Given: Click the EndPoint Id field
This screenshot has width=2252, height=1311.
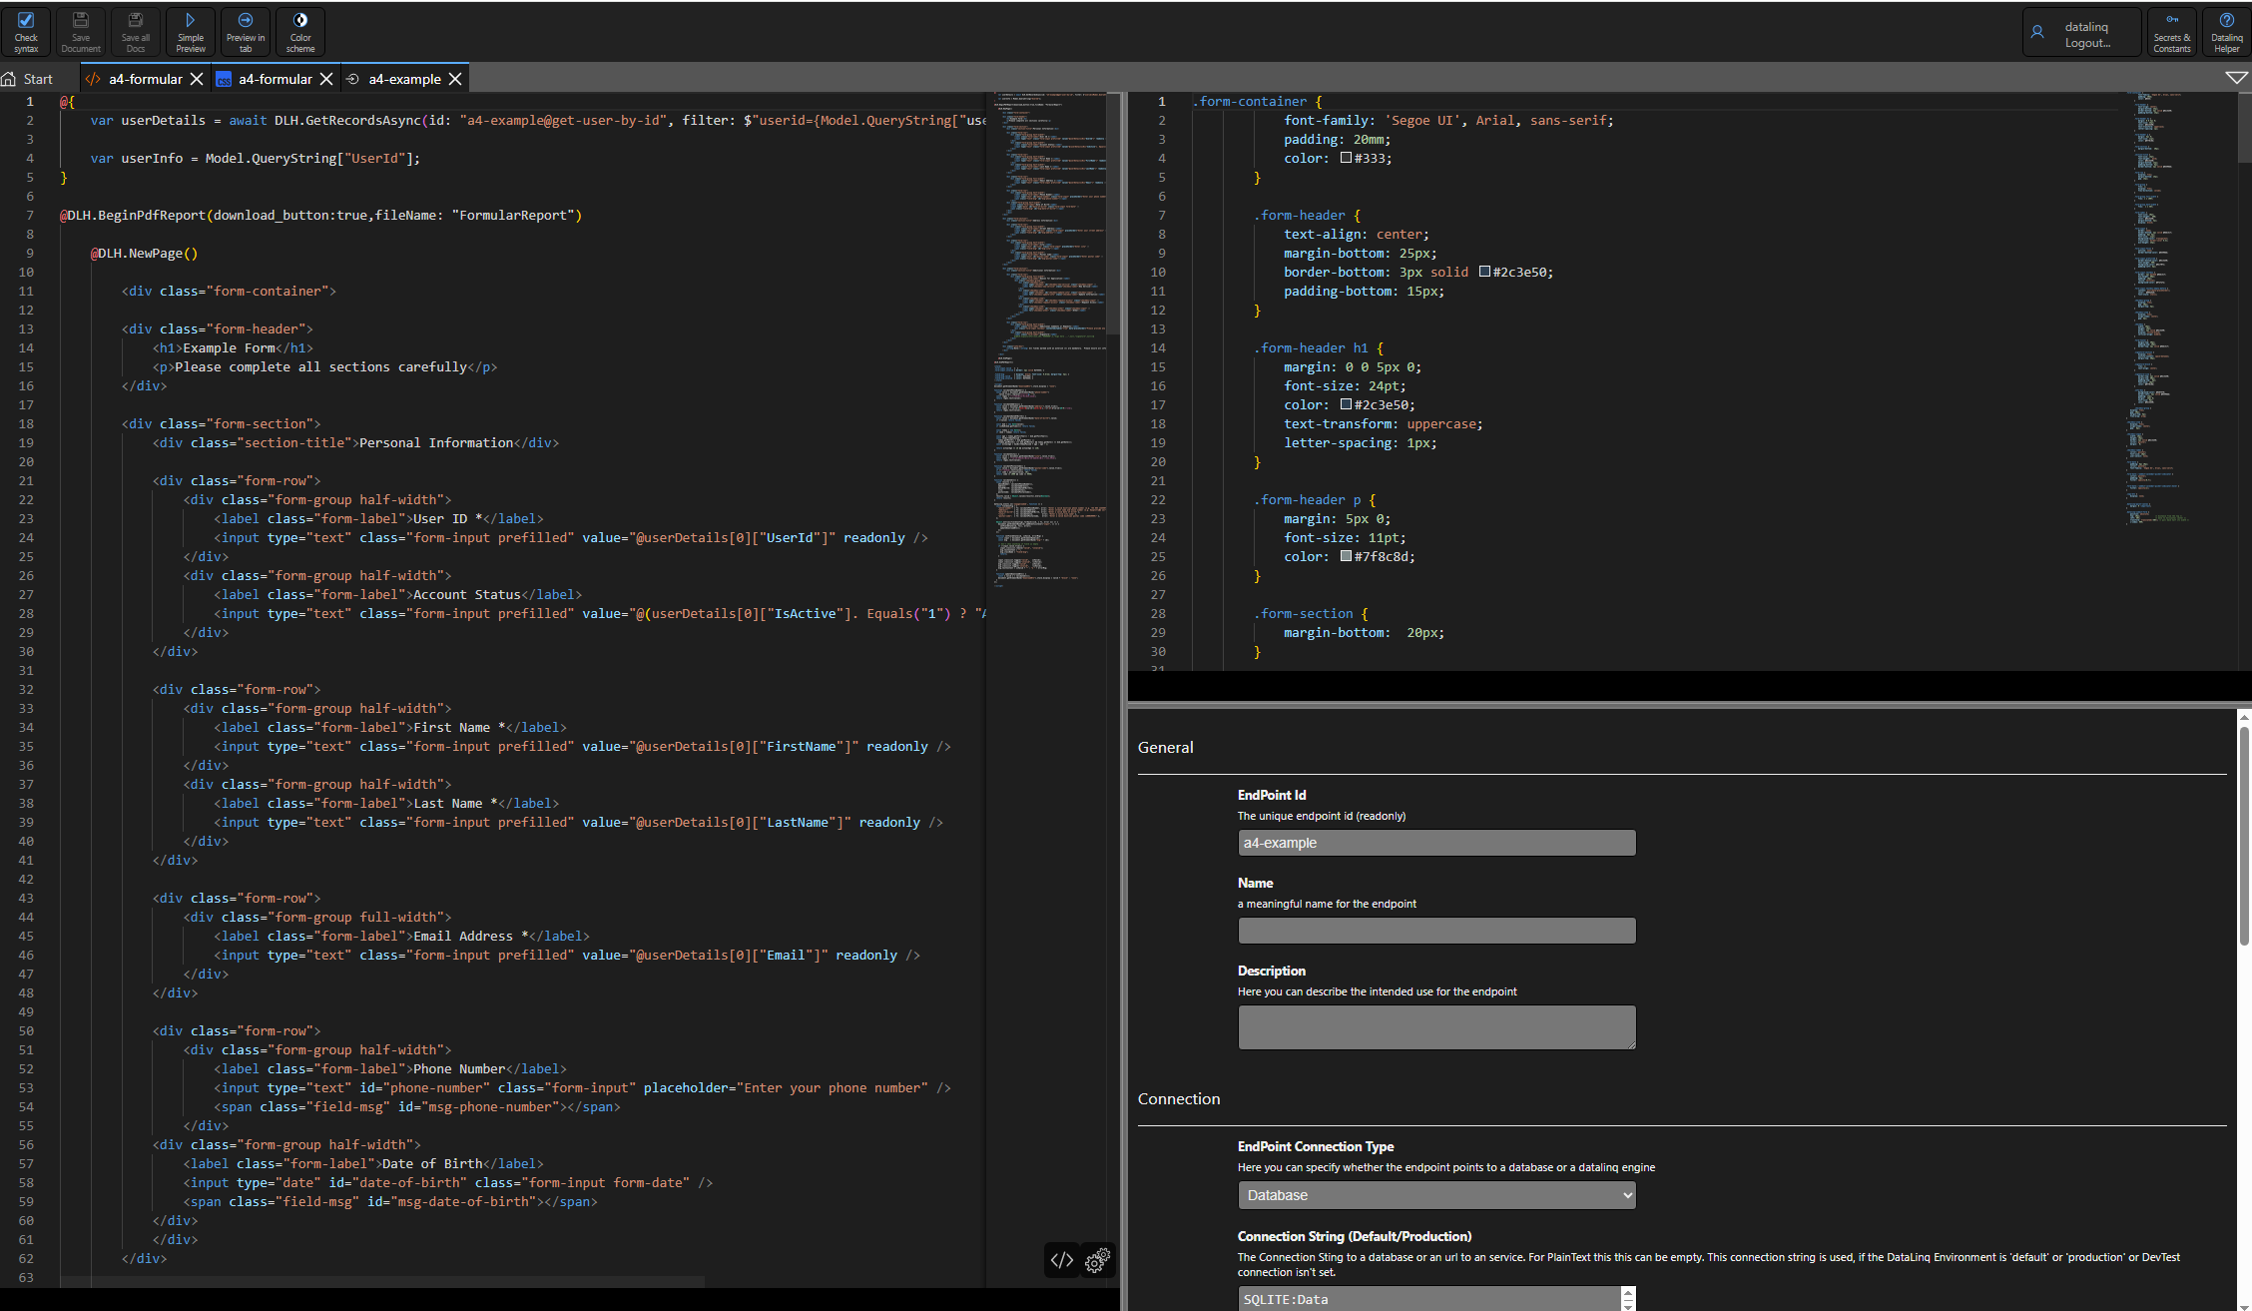Looking at the screenshot, I should (1436, 843).
